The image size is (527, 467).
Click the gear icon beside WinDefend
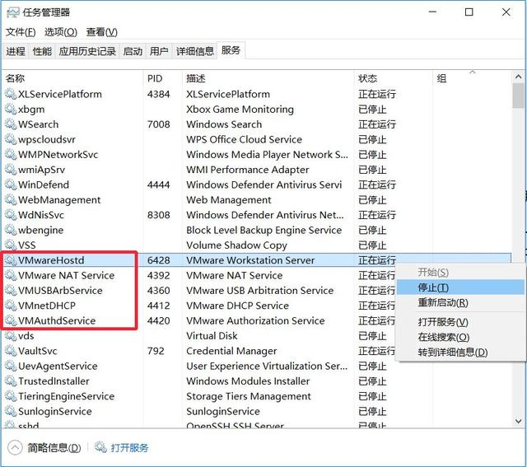click(x=11, y=184)
